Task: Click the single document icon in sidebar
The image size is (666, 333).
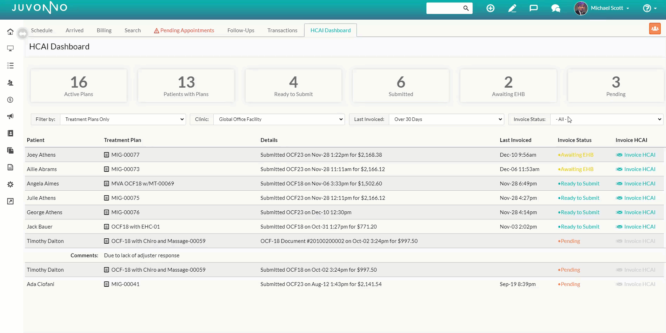Action: click(10, 167)
